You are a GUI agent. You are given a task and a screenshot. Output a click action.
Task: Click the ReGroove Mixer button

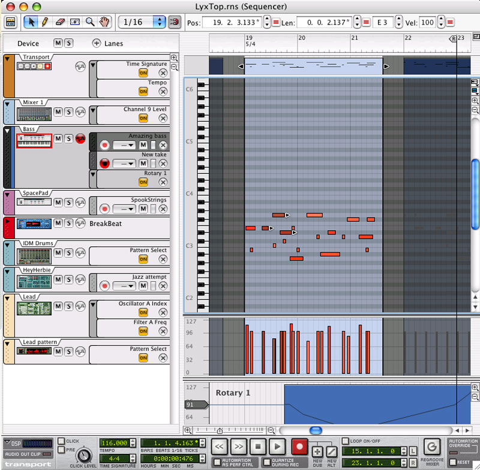(x=431, y=446)
